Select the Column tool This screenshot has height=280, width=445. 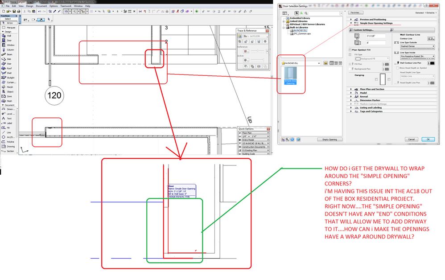(9, 49)
